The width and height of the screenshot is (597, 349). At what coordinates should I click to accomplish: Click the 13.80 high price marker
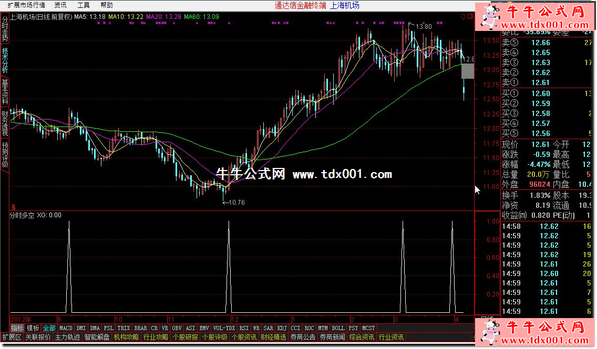(x=423, y=26)
